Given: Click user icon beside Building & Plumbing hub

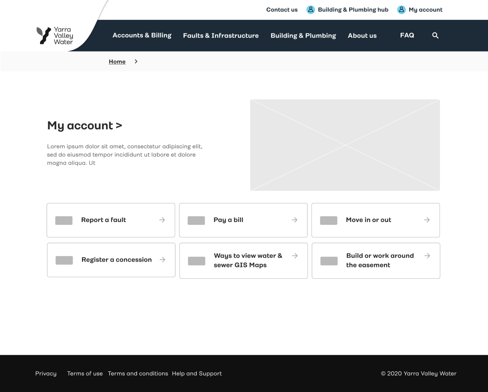Looking at the screenshot, I should (310, 10).
